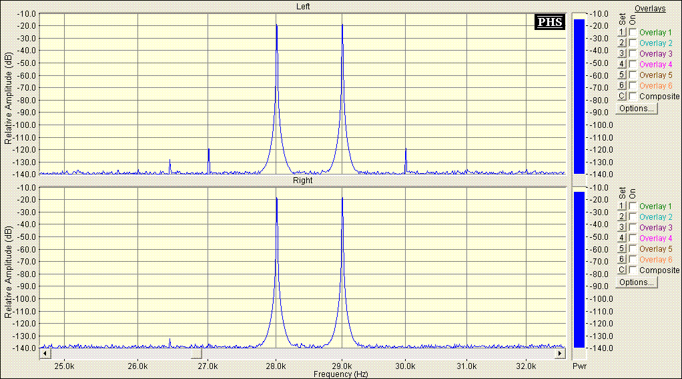Enable Overlay 3 checkbox in Left panel
Viewport: 682px width, 379px height.
(633, 53)
